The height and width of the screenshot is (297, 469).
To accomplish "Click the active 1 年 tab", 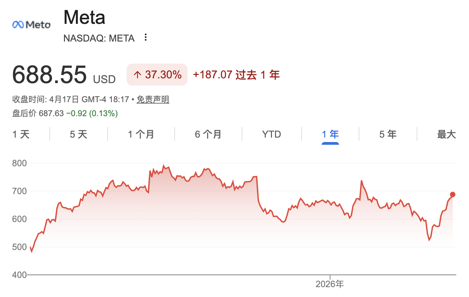I will coord(330,134).
